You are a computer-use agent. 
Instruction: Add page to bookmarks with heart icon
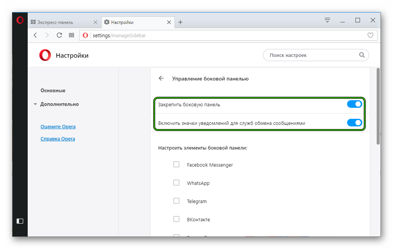[x=370, y=35]
